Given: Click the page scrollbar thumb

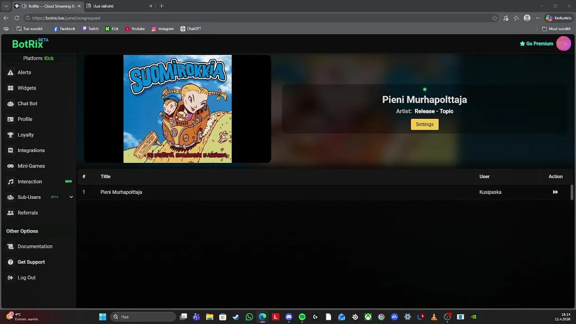Looking at the screenshot, I should click(572, 192).
